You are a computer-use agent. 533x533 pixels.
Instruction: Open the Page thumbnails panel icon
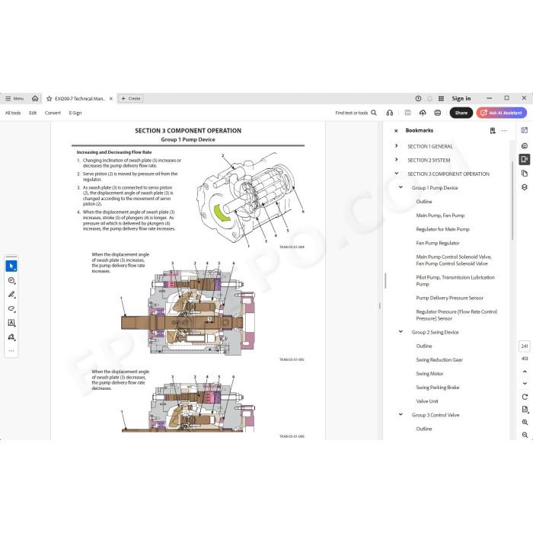[x=524, y=174]
